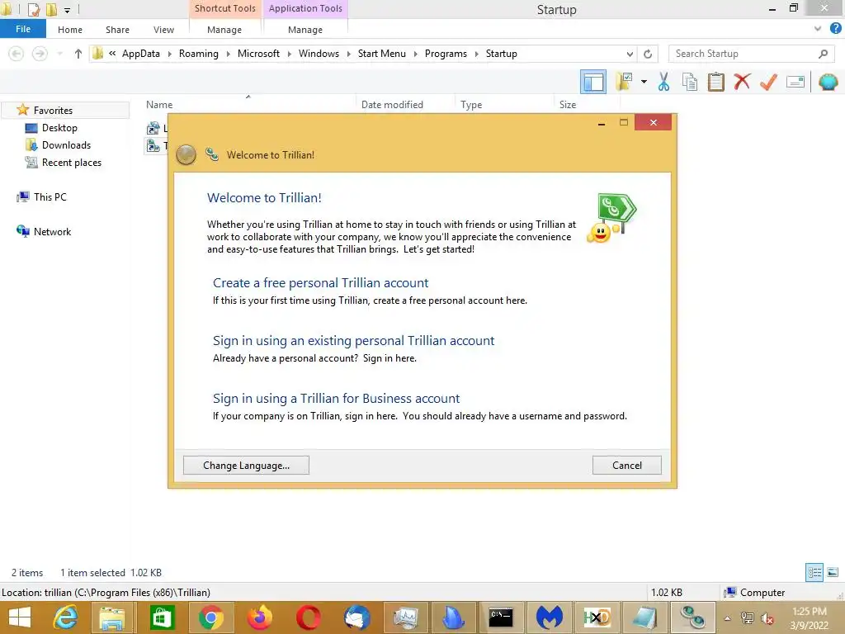845x634 pixels.
Task: Click AppData in the address breadcrumb
Action: [x=140, y=54]
